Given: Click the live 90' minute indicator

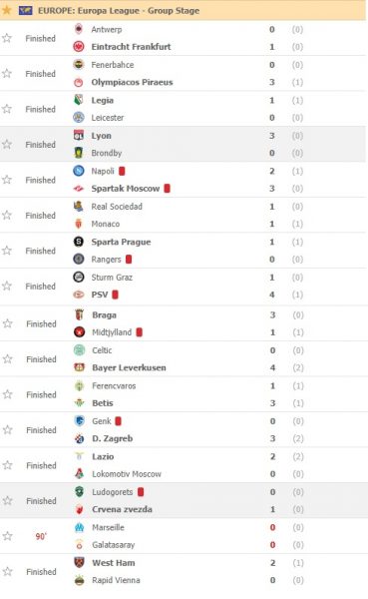Looking at the screenshot, I should (x=41, y=536).
